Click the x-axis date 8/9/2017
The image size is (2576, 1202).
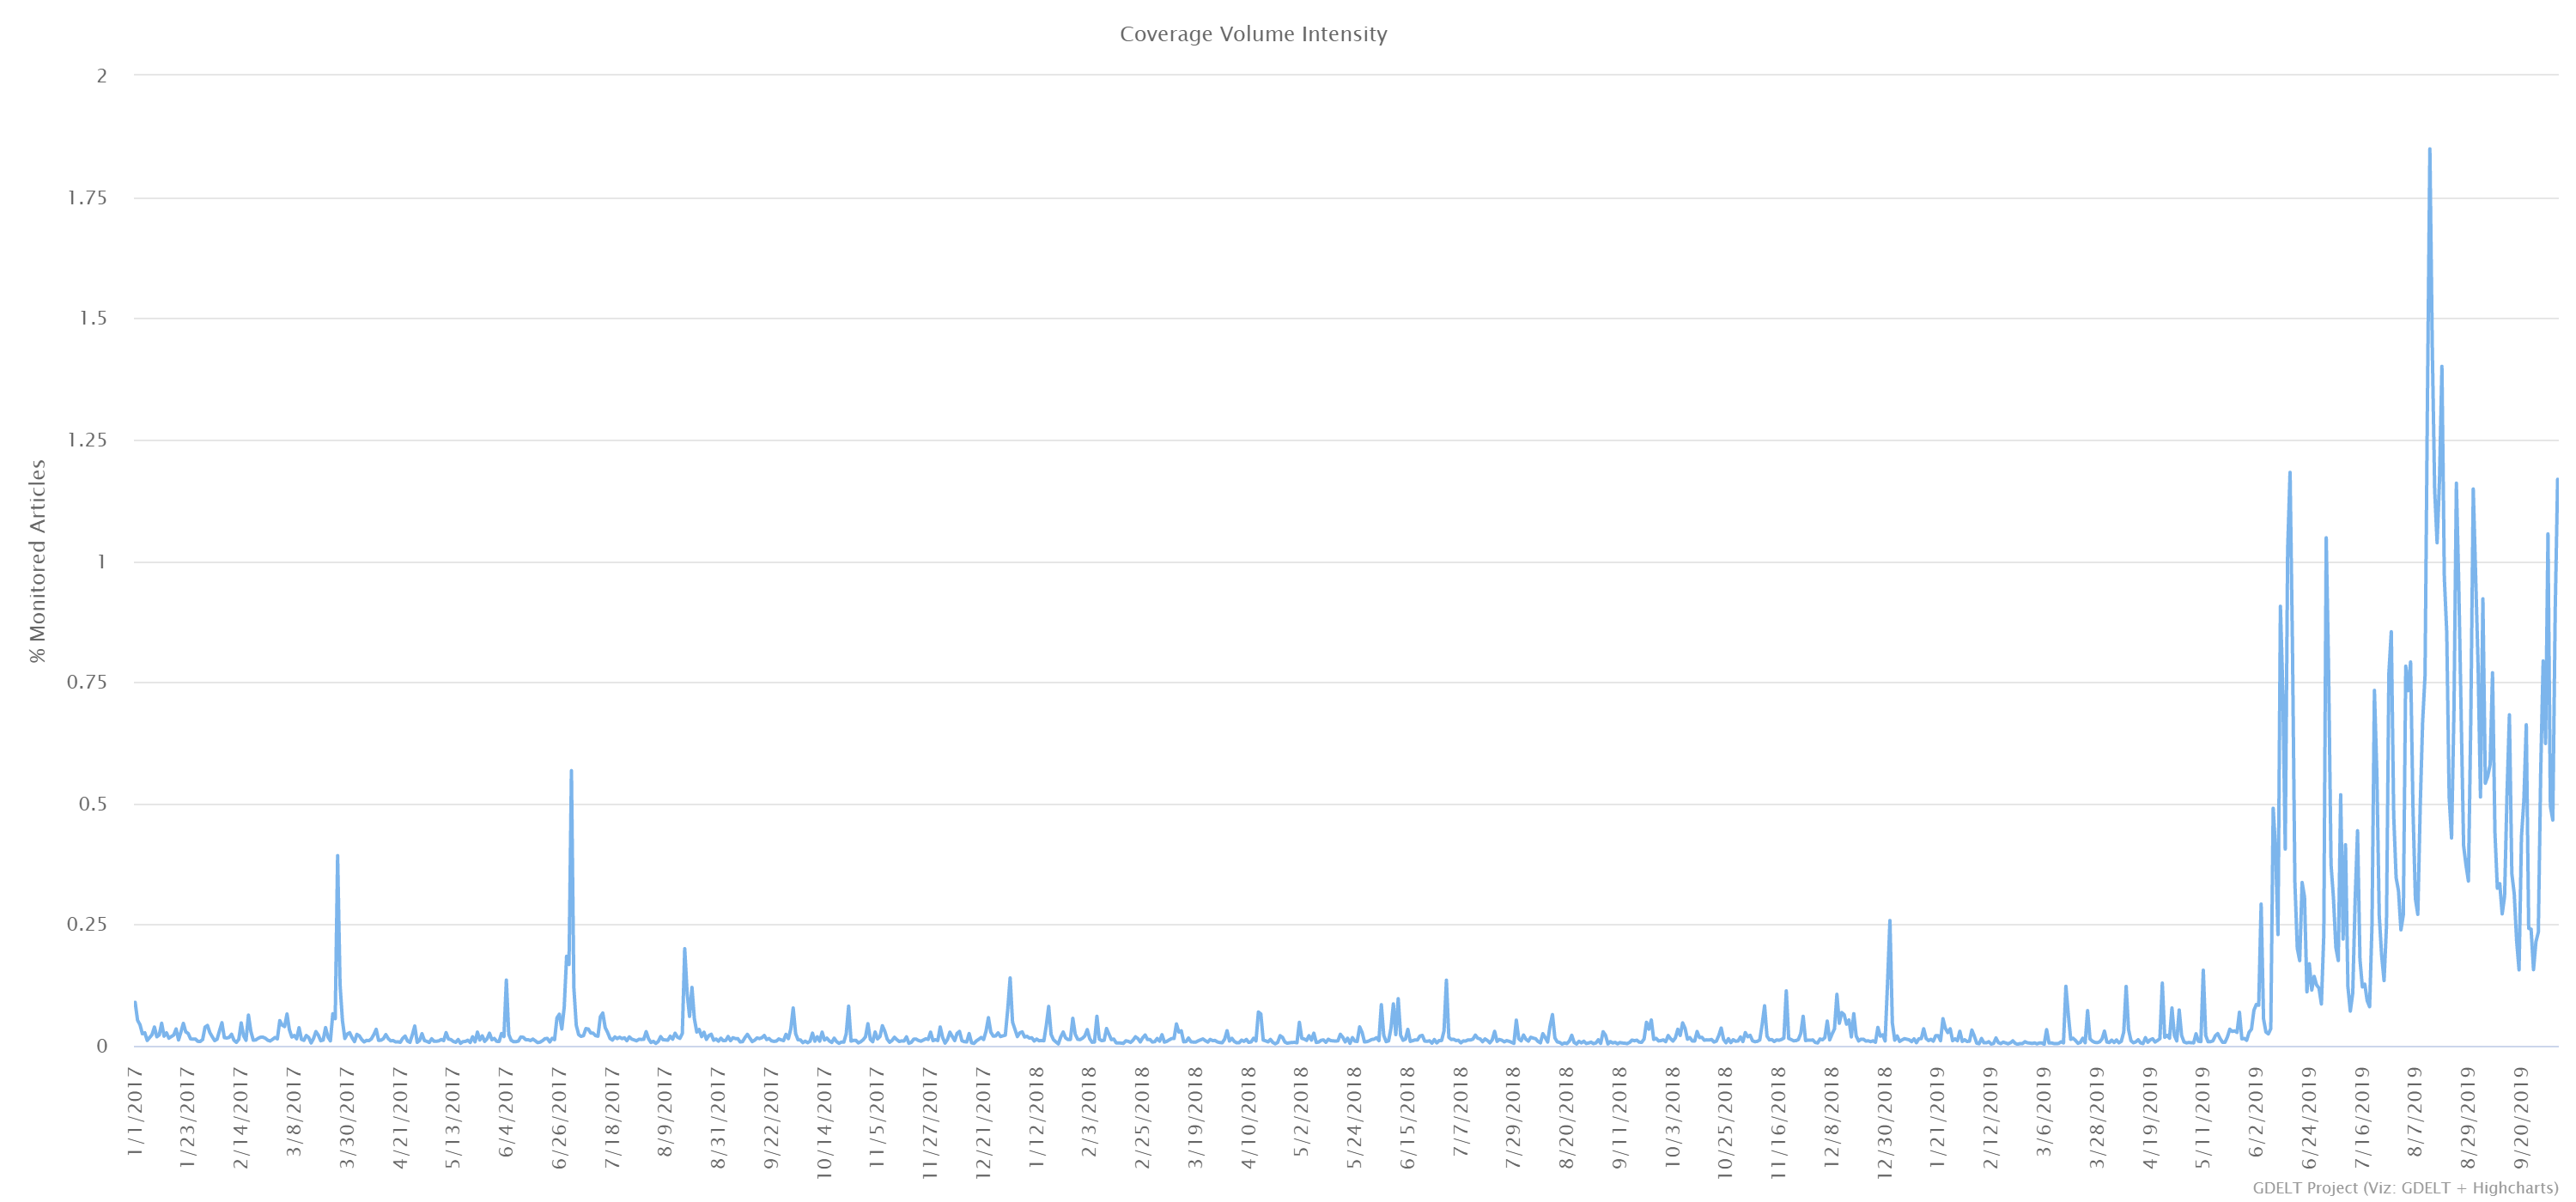point(666,1110)
